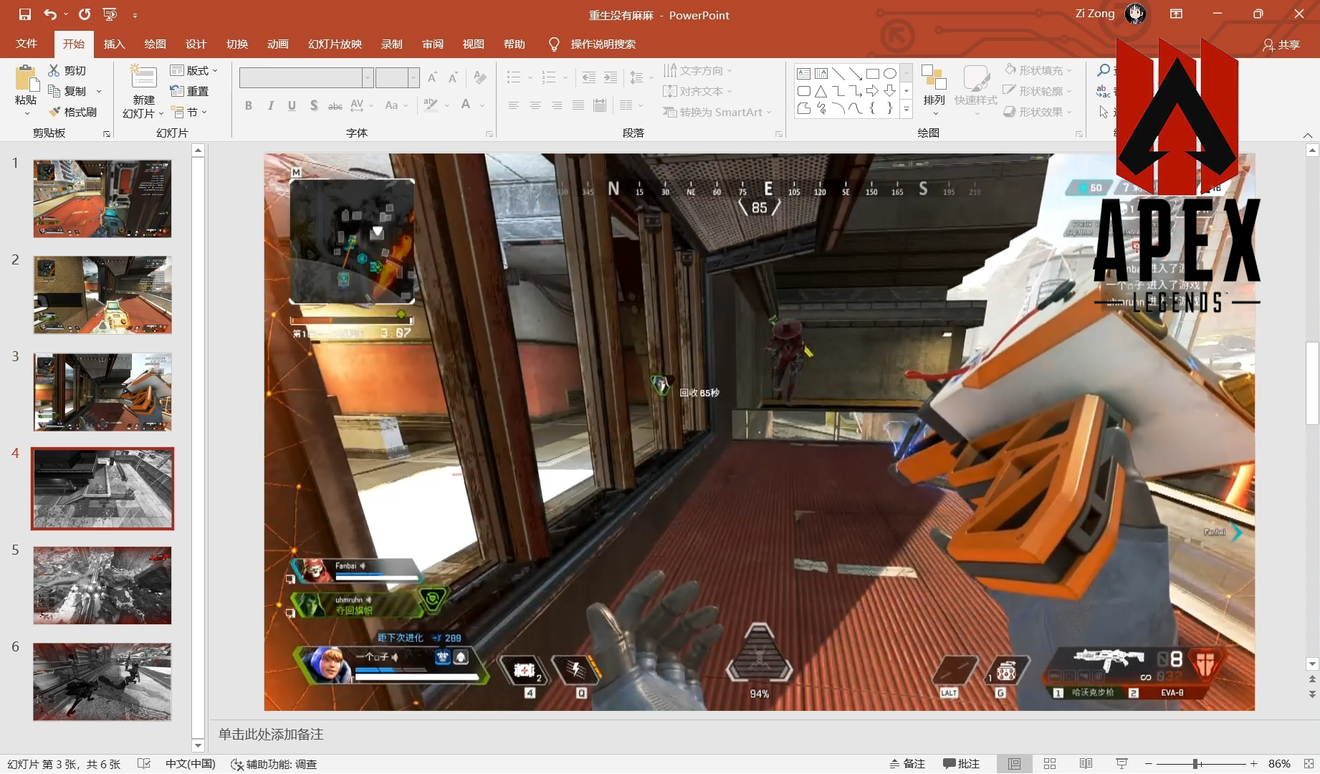Viewport: 1320px width, 774px height.
Task: Open the font name dropdown
Action: point(368,77)
